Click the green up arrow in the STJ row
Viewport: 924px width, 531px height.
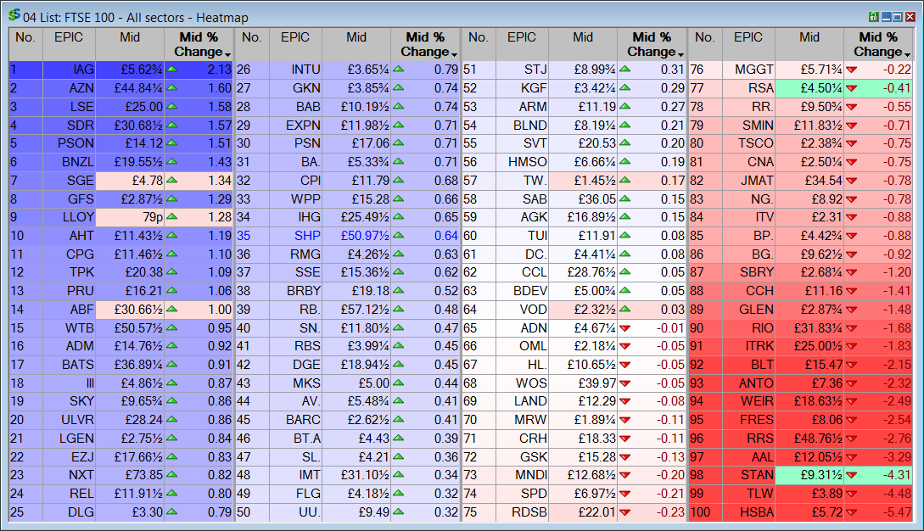(x=624, y=70)
